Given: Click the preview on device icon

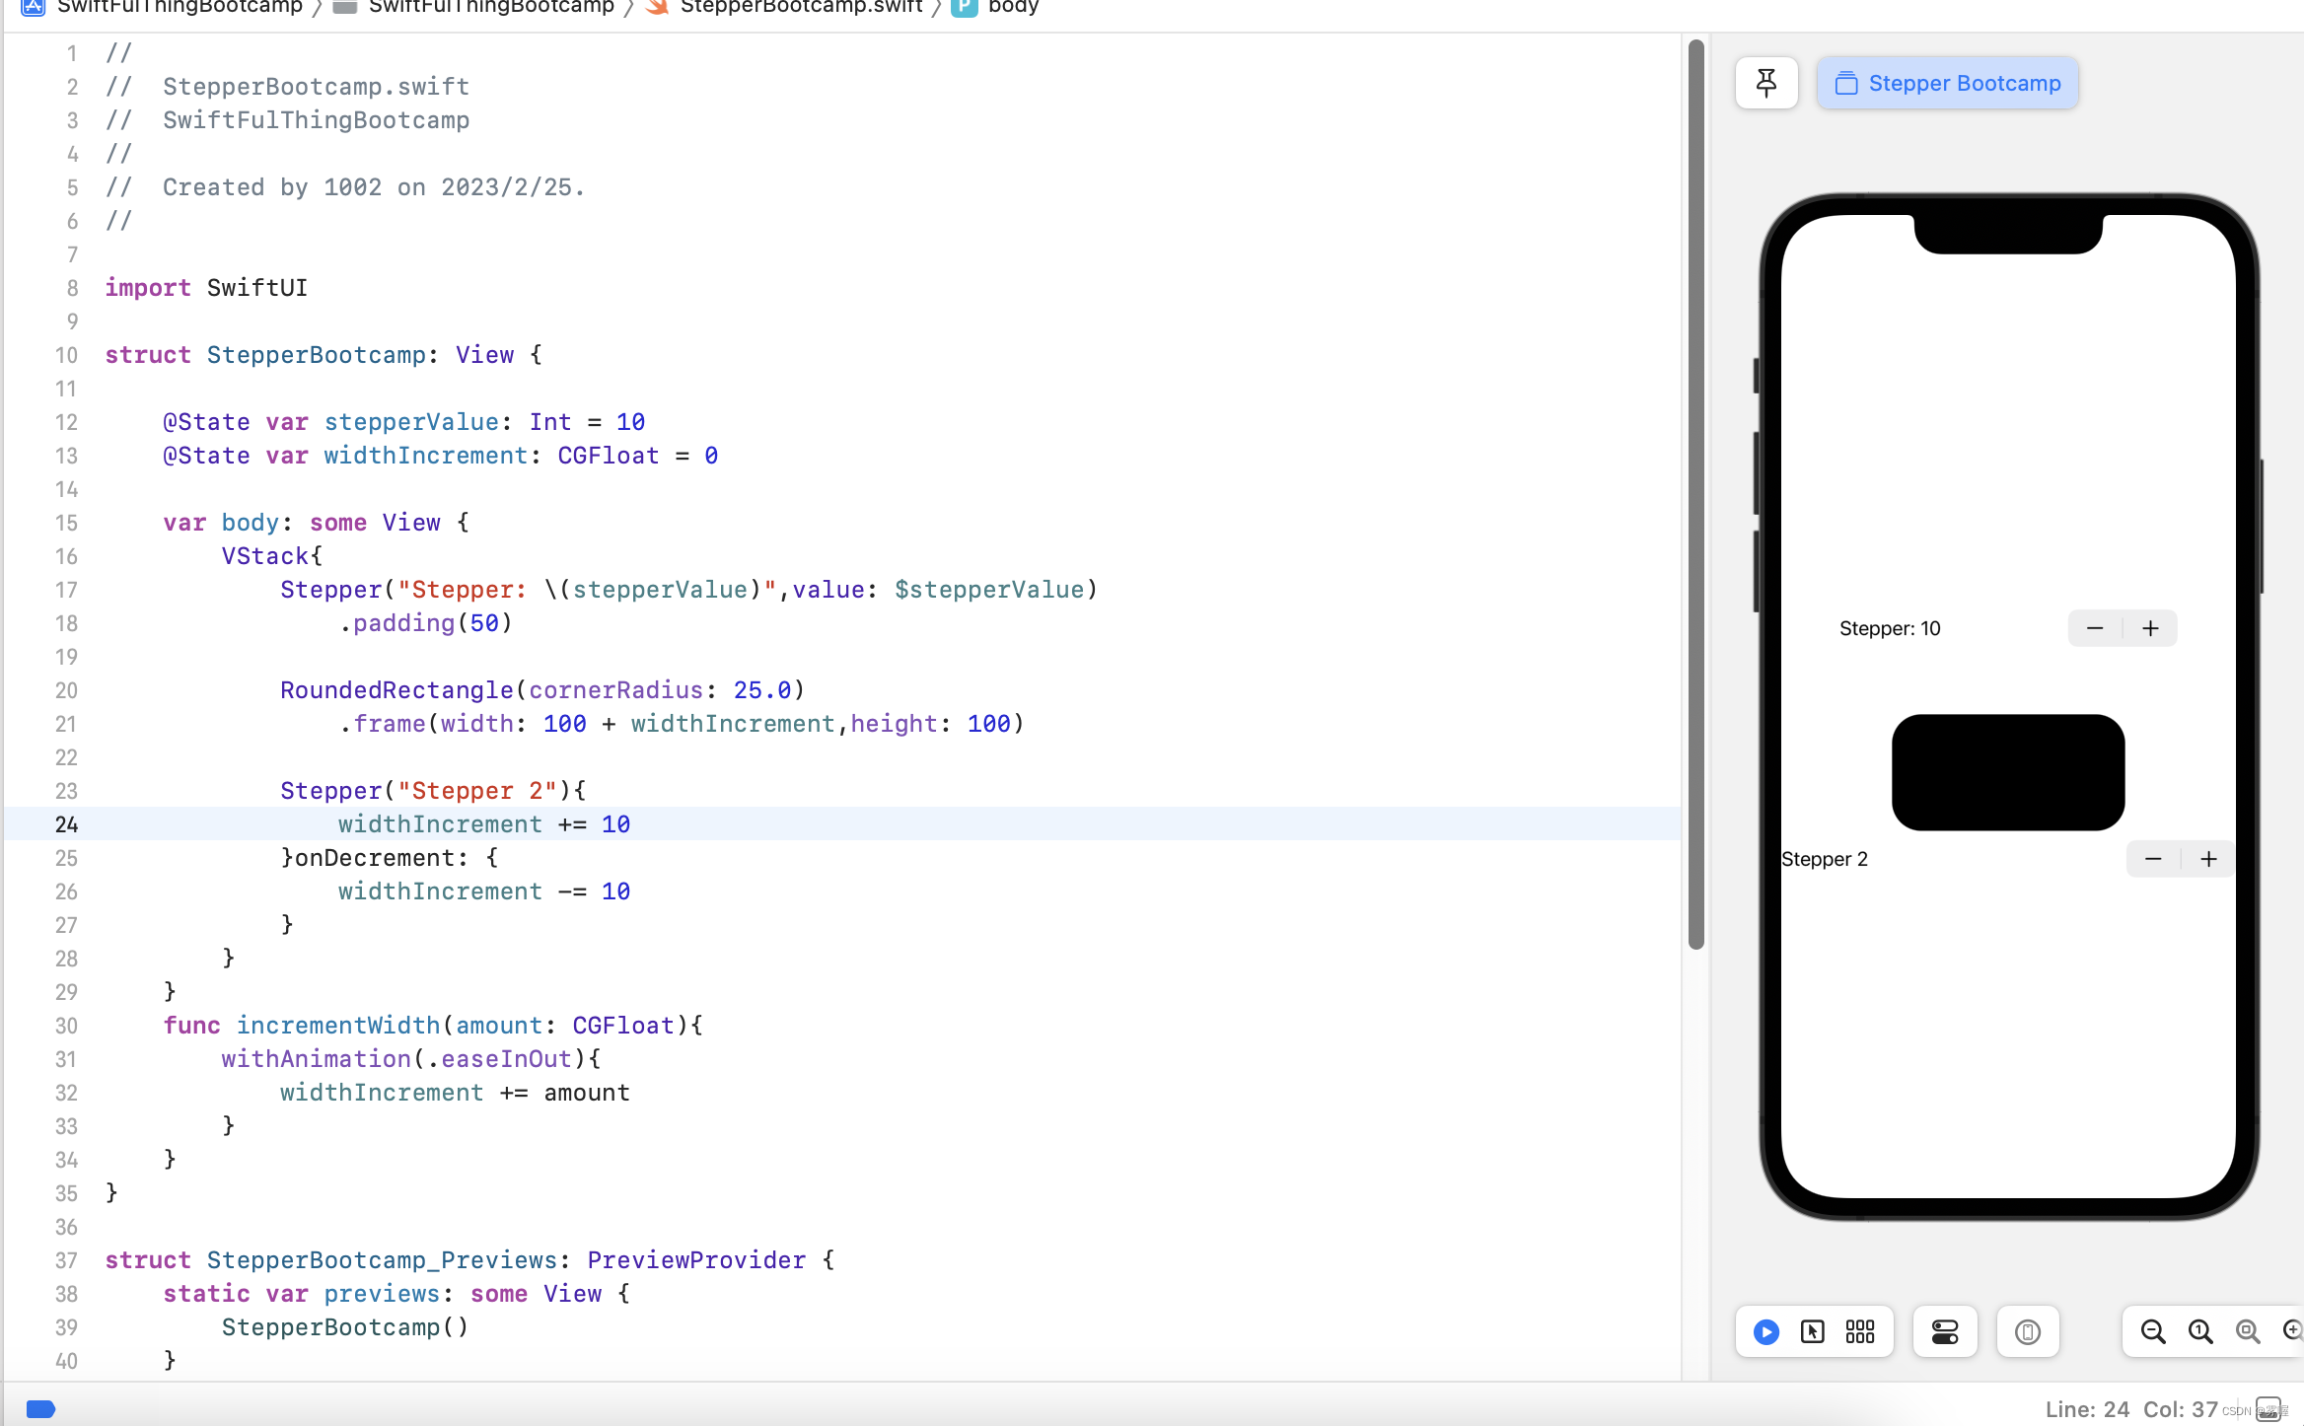Looking at the screenshot, I should point(2028,1332).
